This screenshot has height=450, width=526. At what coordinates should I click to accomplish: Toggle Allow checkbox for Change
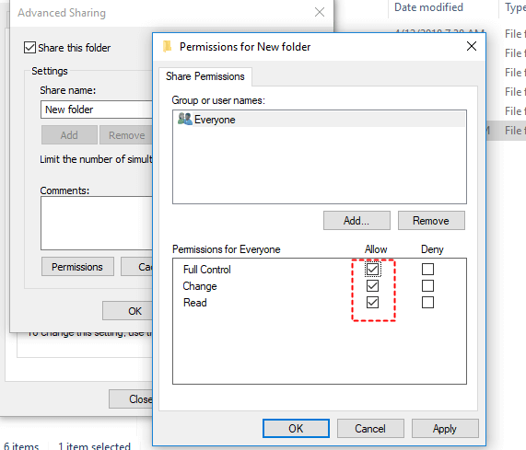pyautogui.click(x=372, y=286)
